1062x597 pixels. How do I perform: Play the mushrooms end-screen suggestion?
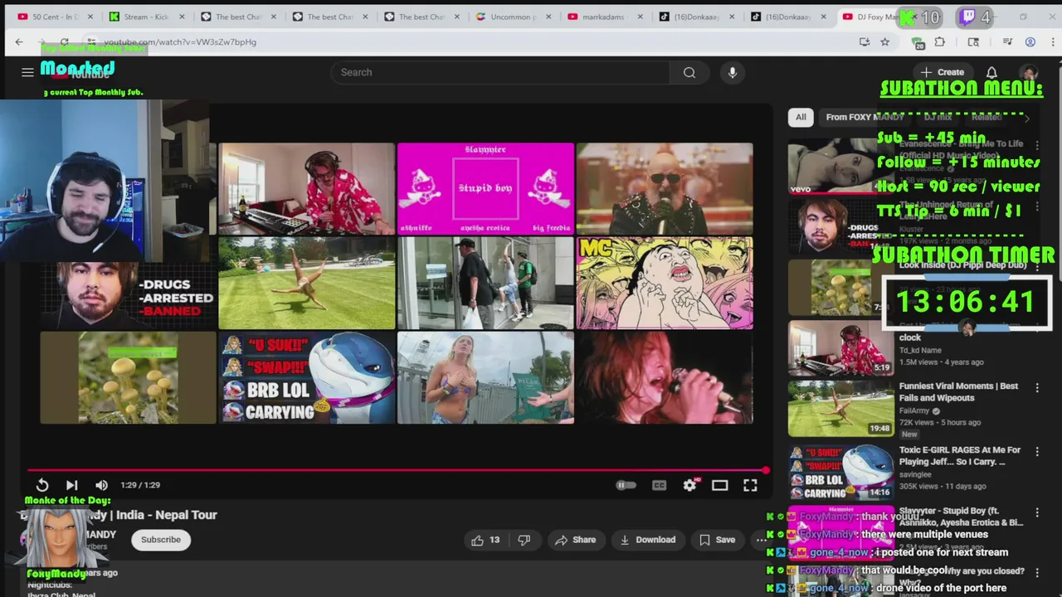pos(128,377)
